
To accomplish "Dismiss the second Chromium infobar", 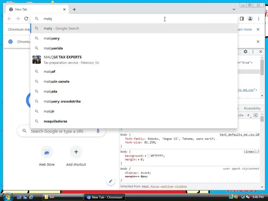I will coord(258,42).
